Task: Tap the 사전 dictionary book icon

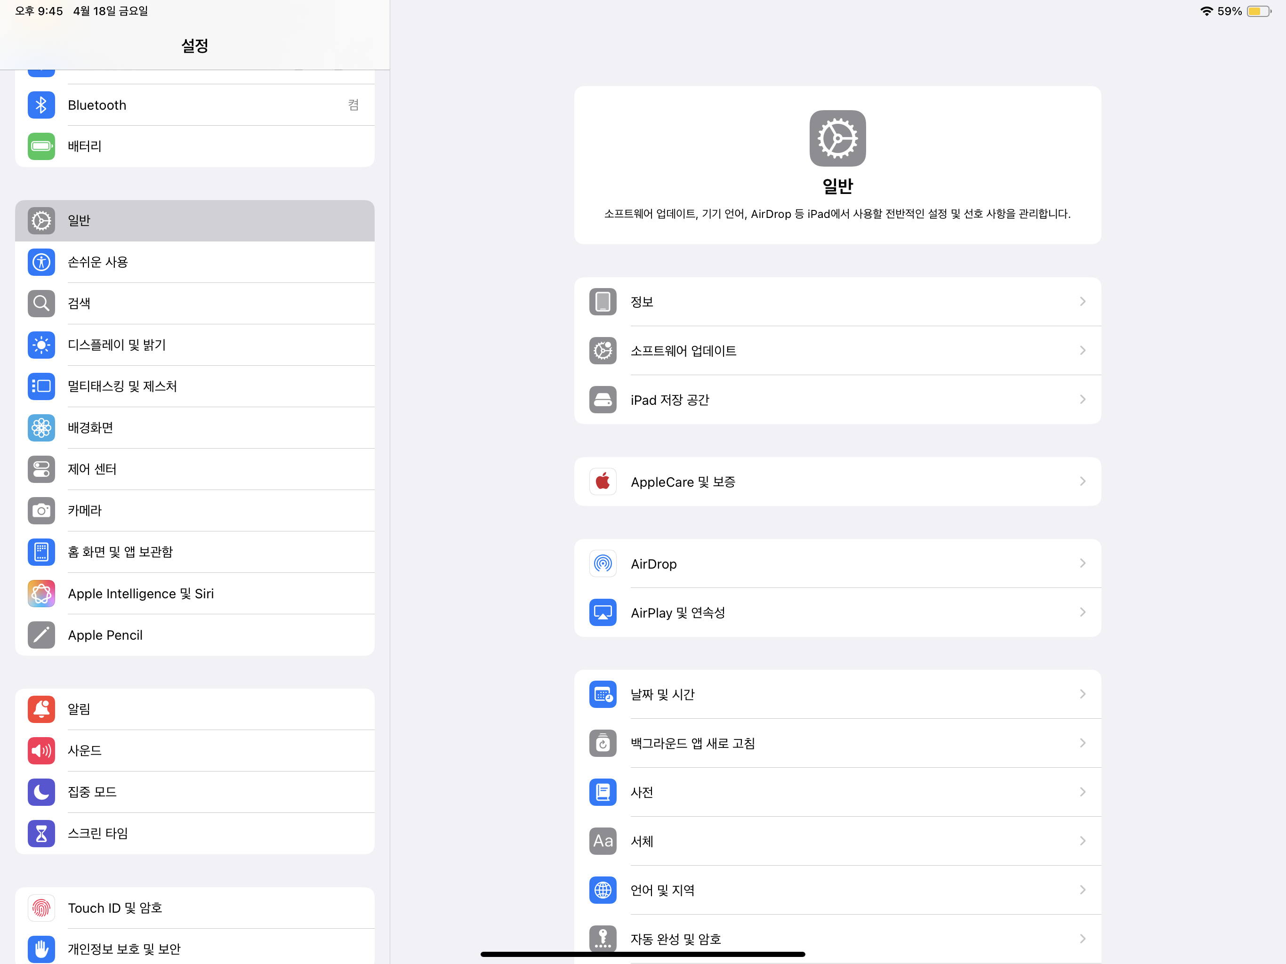Action: (603, 792)
